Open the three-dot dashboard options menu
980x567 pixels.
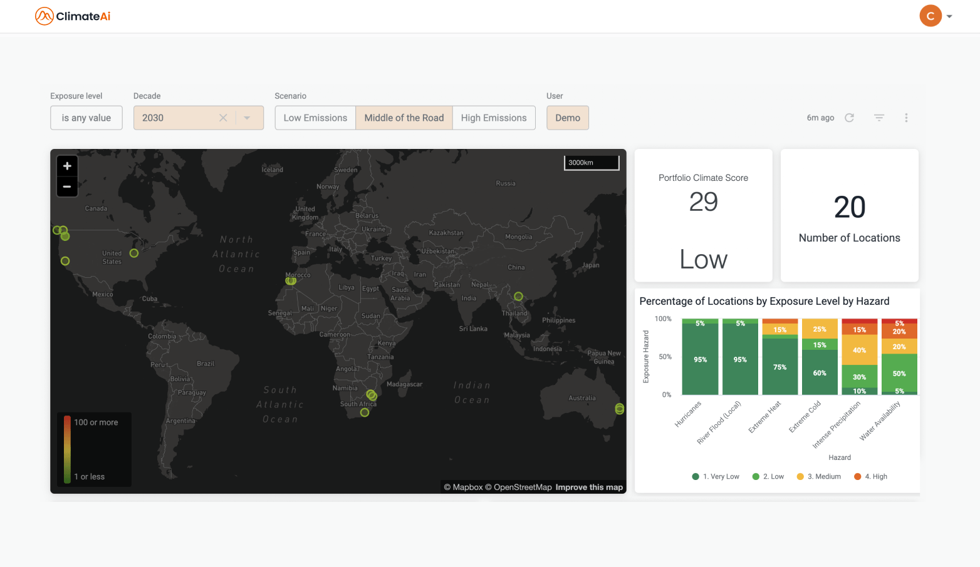coord(906,118)
